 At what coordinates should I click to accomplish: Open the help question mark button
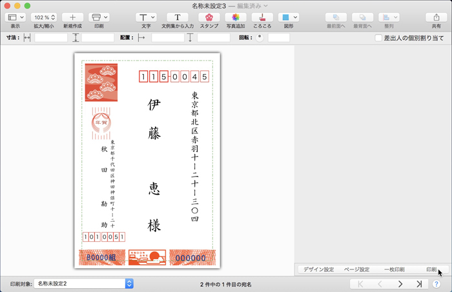tap(437, 284)
